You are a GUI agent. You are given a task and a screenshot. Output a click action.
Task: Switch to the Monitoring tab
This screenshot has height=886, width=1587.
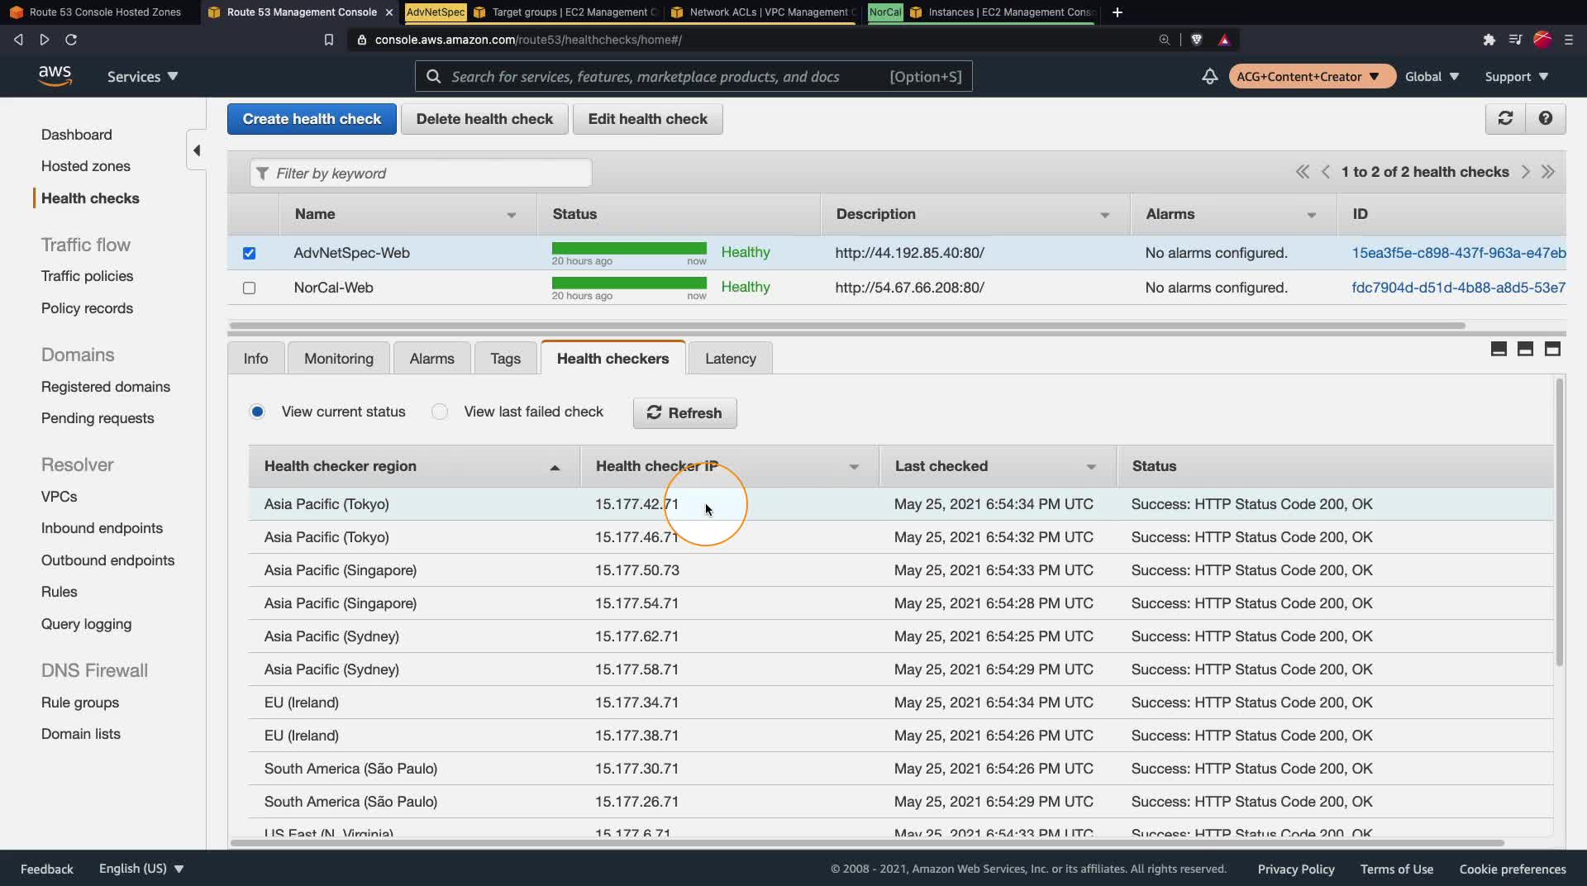pyautogui.click(x=339, y=358)
